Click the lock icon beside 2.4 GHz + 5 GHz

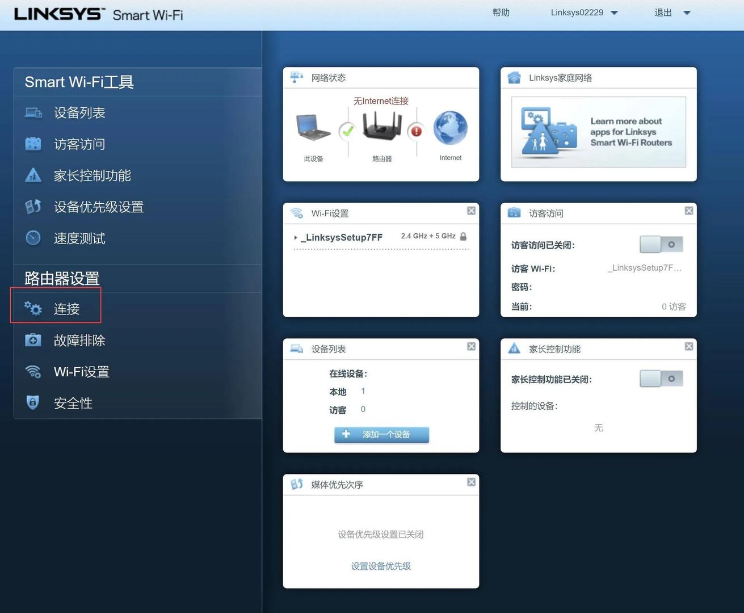coord(464,237)
